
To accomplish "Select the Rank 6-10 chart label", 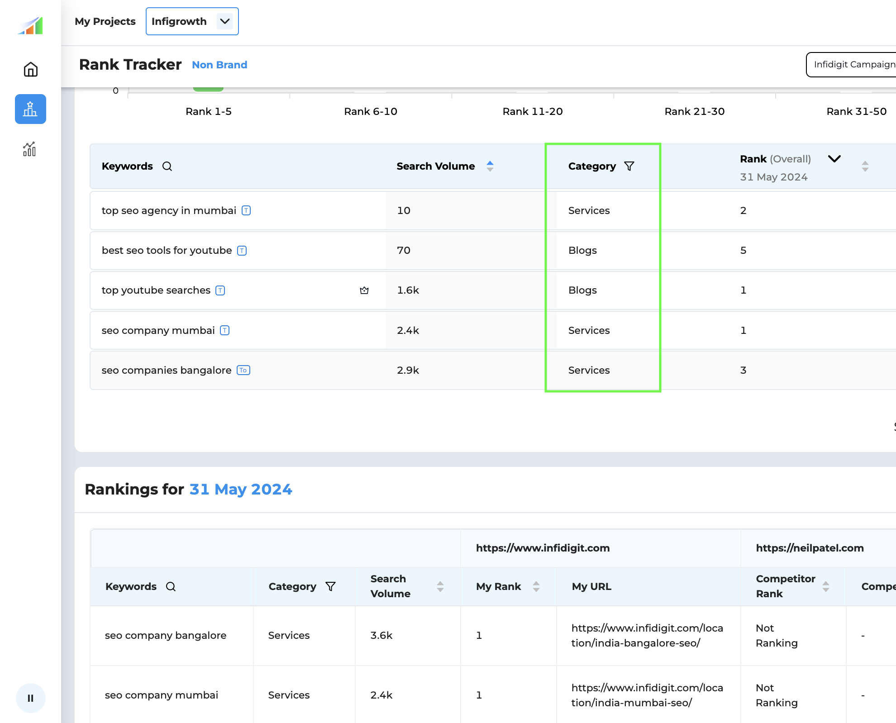I will tap(371, 111).
